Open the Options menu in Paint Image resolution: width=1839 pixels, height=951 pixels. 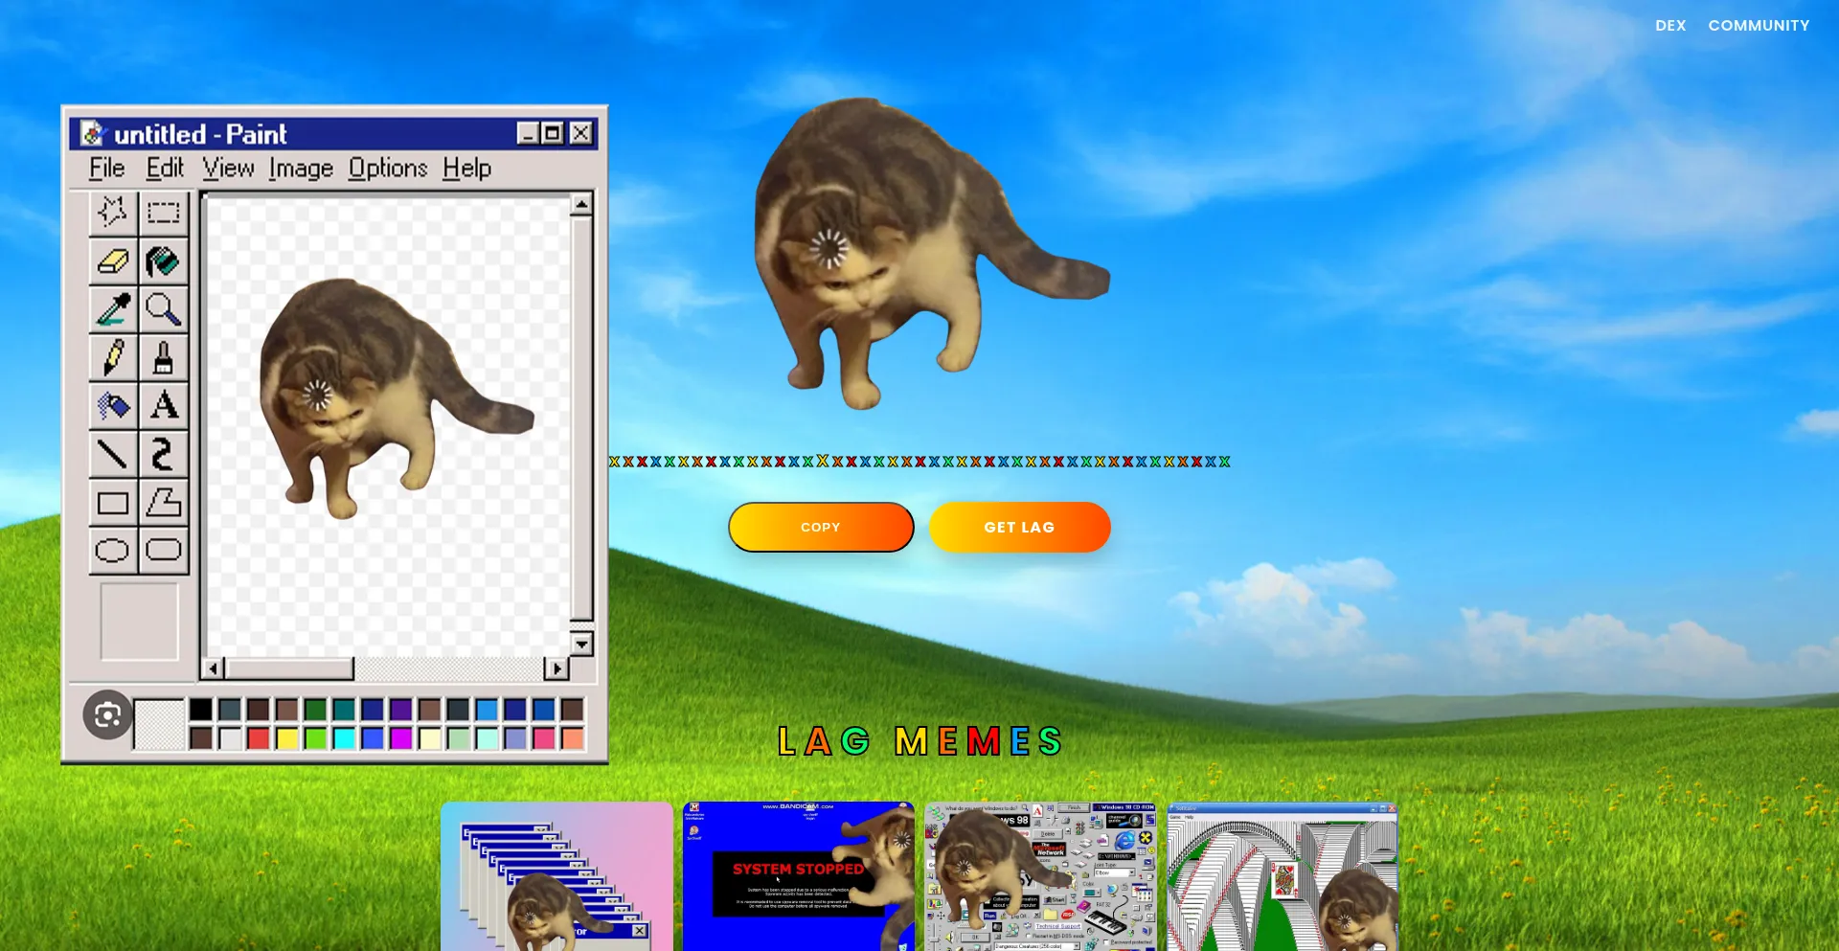click(388, 169)
